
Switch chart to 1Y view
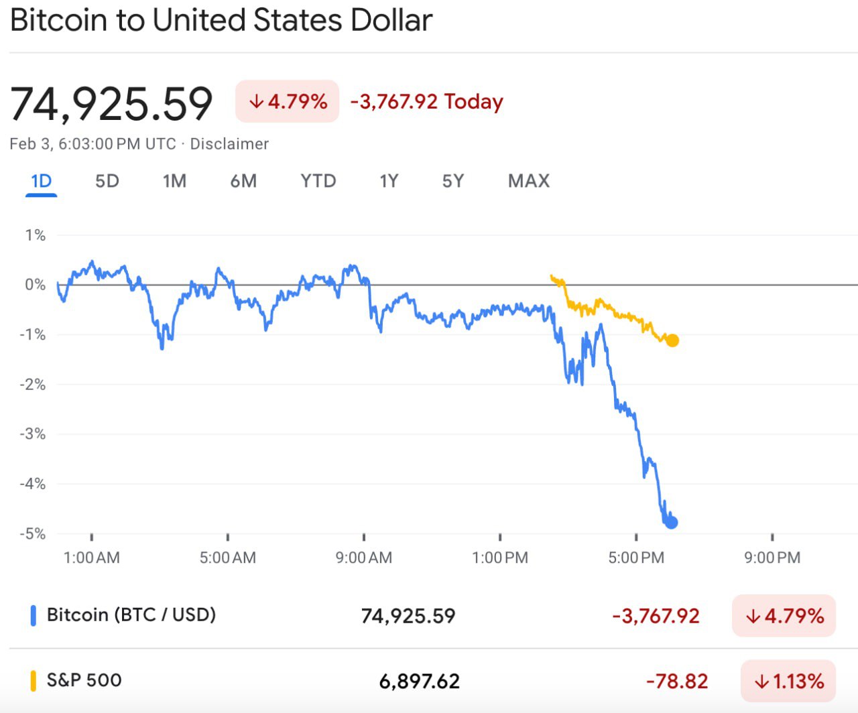point(389,181)
